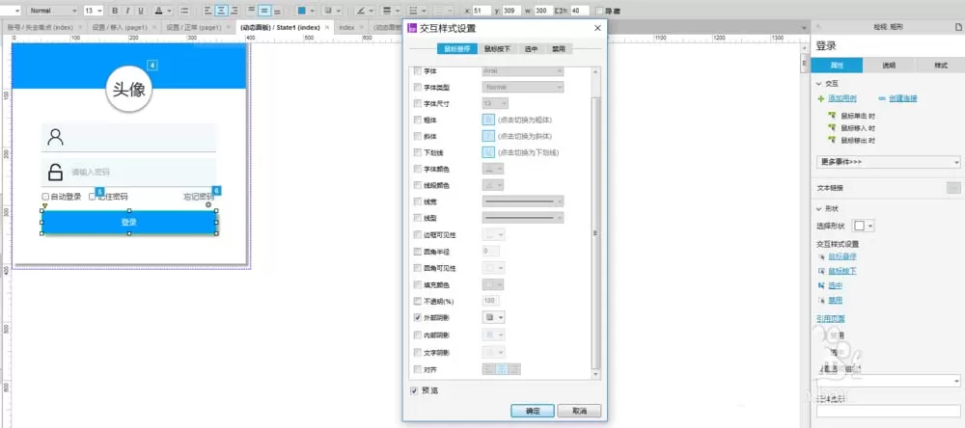Open the 外部阴影 shadow dropdown in dialog
Image resolution: width=965 pixels, height=428 pixels.
tap(493, 317)
